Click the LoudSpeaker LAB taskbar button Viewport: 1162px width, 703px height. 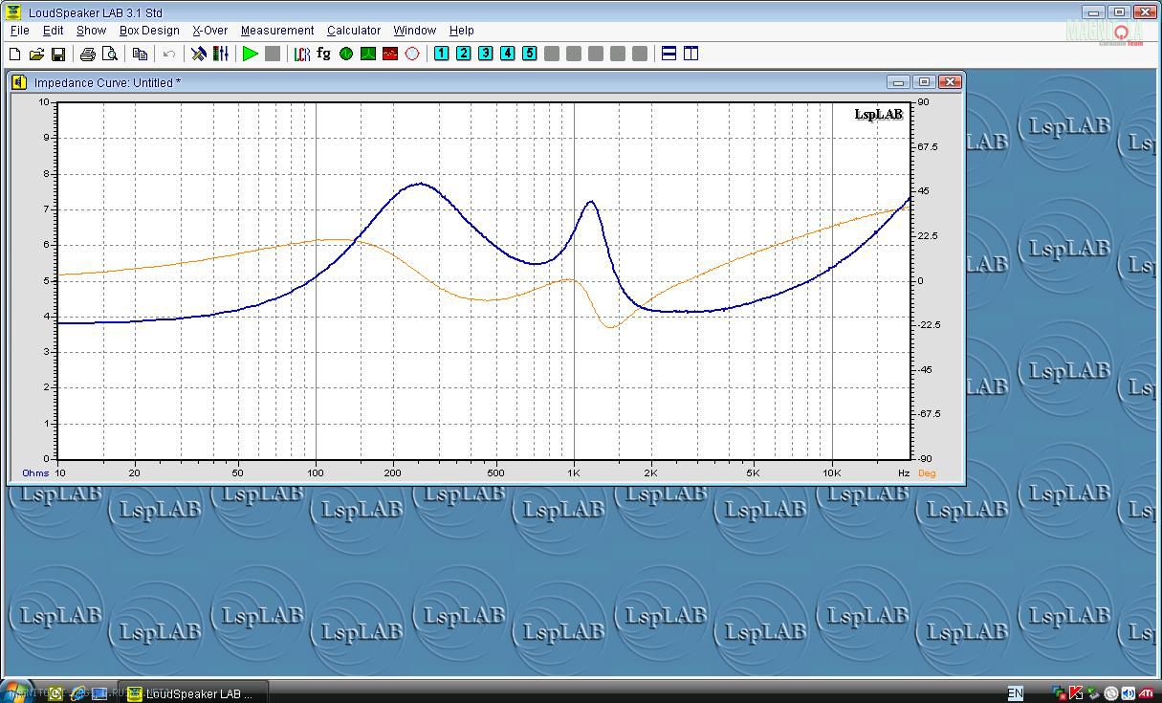click(193, 693)
